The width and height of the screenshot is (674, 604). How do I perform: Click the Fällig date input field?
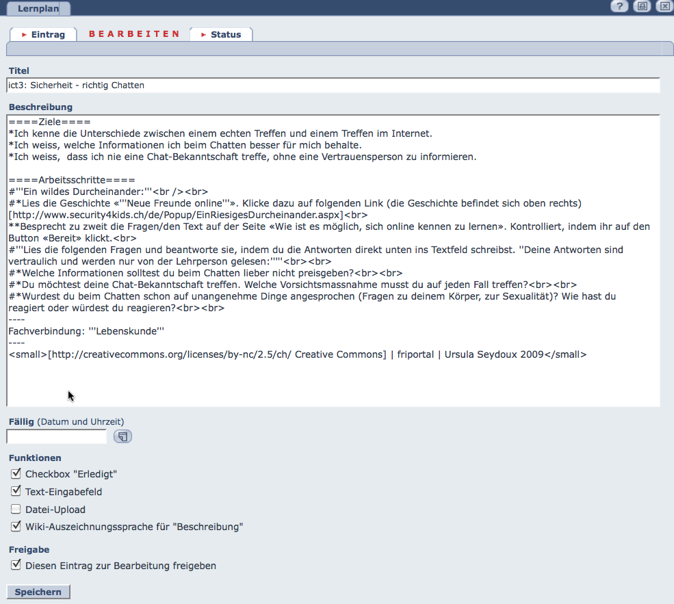click(x=57, y=436)
